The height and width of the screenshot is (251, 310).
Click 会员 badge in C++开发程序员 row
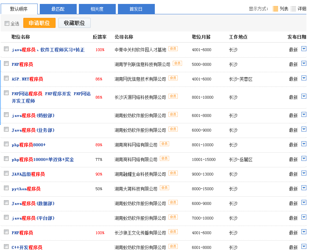point(173,246)
